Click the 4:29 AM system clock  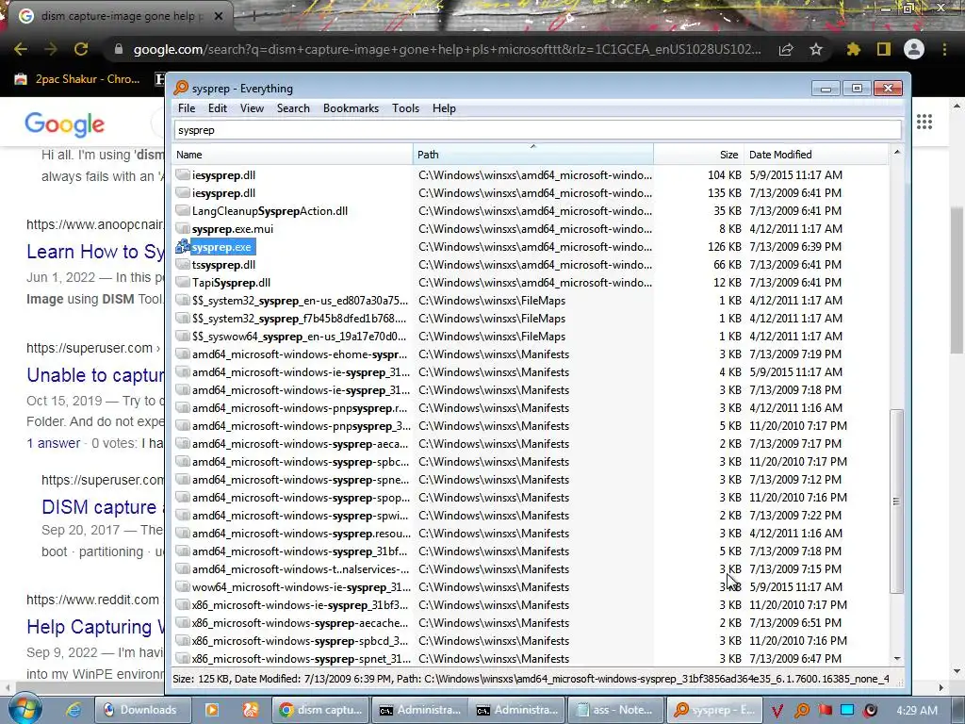[x=917, y=710]
